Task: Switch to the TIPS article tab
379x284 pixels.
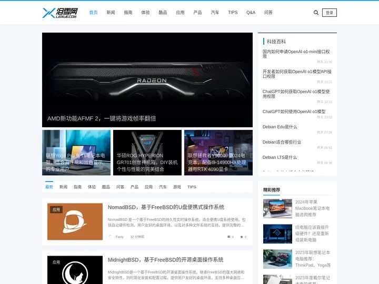Action: pyautogui.click(x=192, y=187)
